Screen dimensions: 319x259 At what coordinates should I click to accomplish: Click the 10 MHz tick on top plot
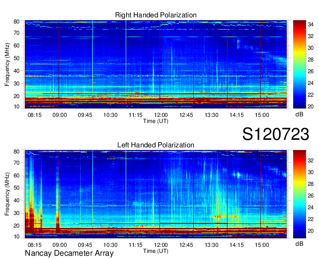click(x=17, y=107)
